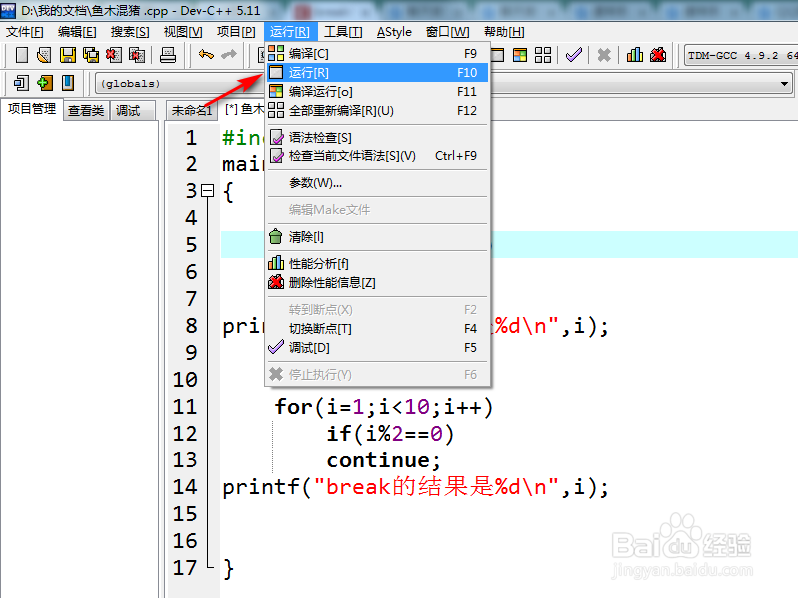Choose 运行[R] F10 menu entry
The width and height of the screenshot is (798, 598).
(x=377, y=72)
